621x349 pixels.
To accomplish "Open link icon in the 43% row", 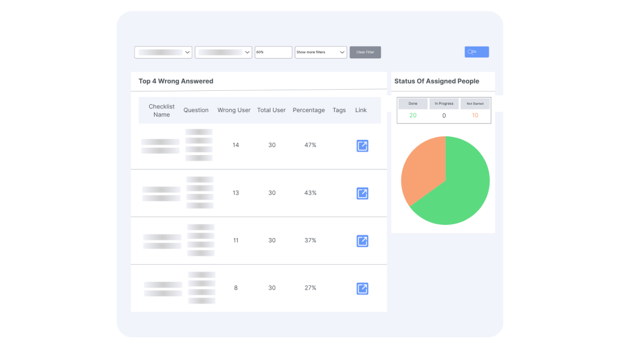I will [362, 193].
